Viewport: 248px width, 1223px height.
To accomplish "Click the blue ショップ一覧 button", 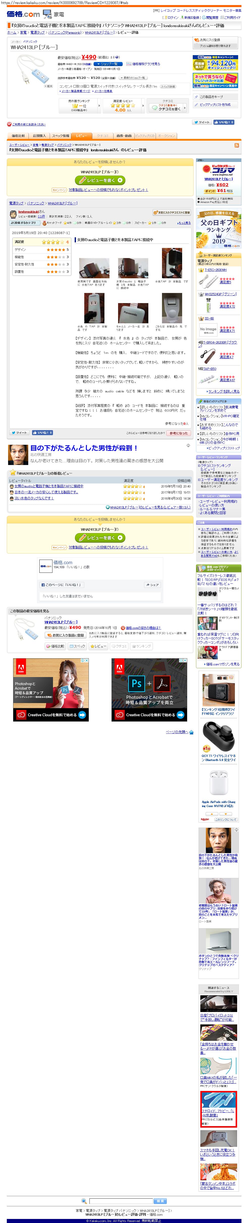I will click(x=107, y=64).
